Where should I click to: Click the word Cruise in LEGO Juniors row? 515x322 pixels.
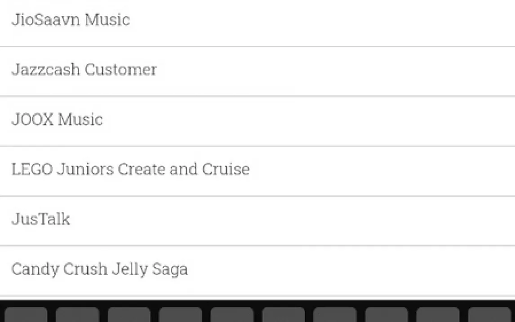pos(226,170)
